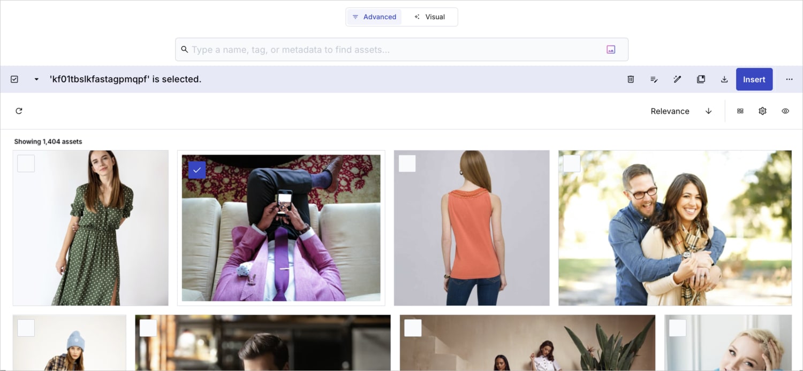Open the edit metadata list icon
Viewport: 803px width, 371px height.
pyautogui.click(x=654, y=79)
